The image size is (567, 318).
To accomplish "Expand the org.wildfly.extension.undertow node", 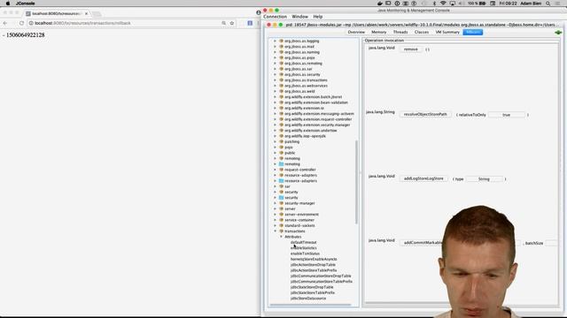I will tap(275, 131).
